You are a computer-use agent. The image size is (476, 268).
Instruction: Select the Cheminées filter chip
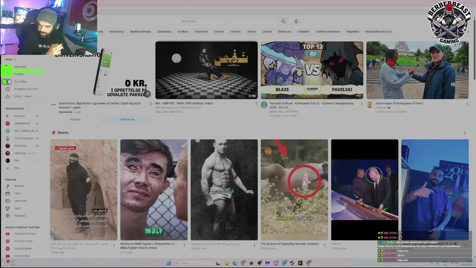pos(201,32)
